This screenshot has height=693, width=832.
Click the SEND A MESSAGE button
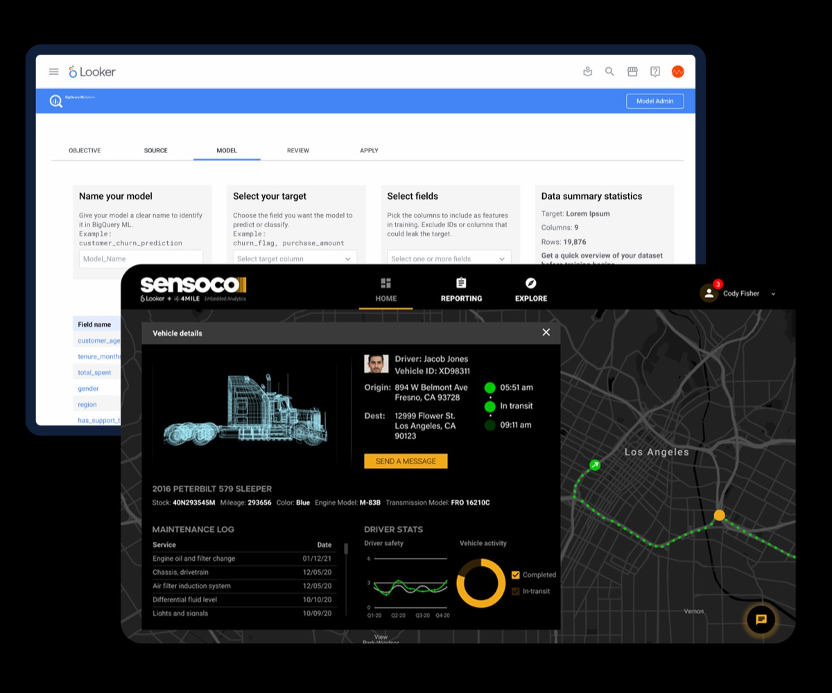point(406,461)
